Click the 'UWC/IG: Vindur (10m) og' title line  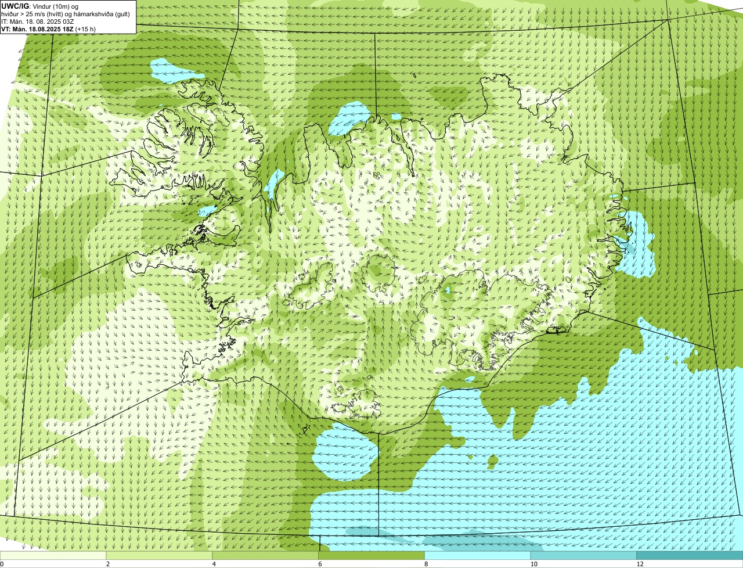39,6
